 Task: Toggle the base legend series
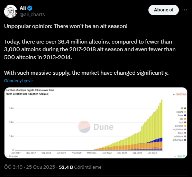(x=182, y=115)
